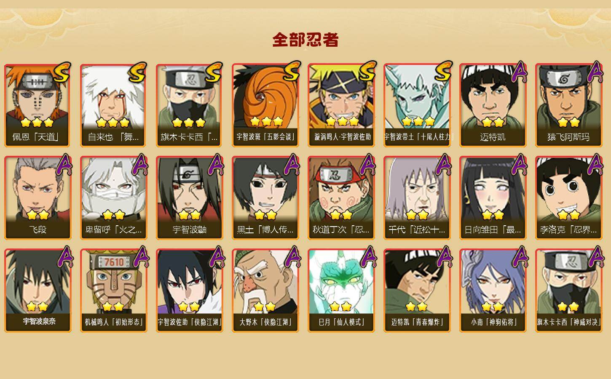The height and width of the screenshot is (379, 611).
Task: Open the 自来也 ninja portrait
Action: [114, 105]
